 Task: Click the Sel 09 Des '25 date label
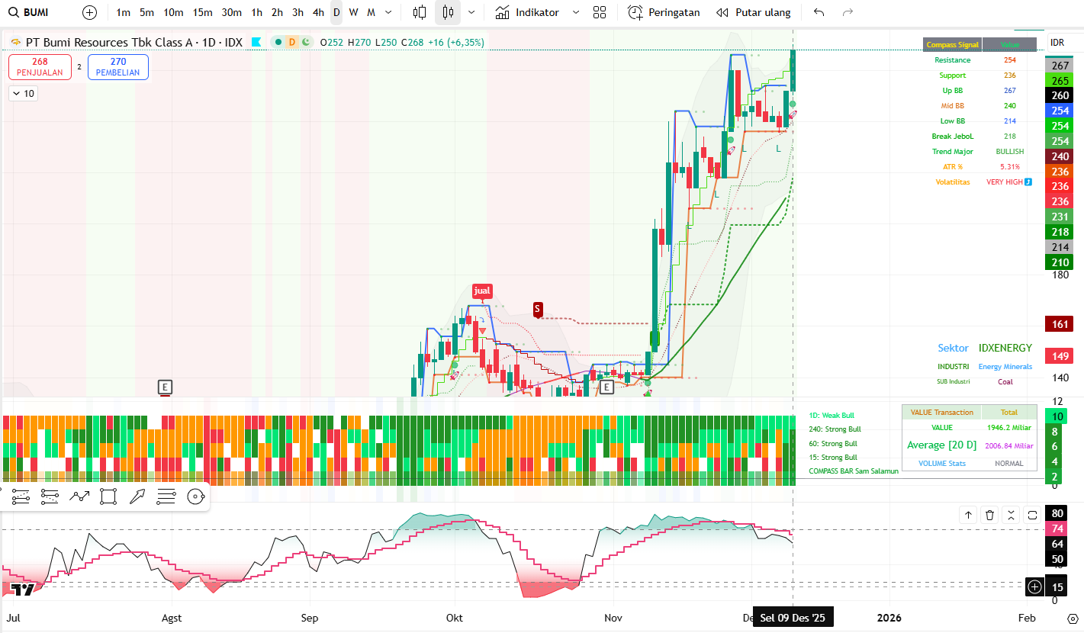(x=793, y=618)
